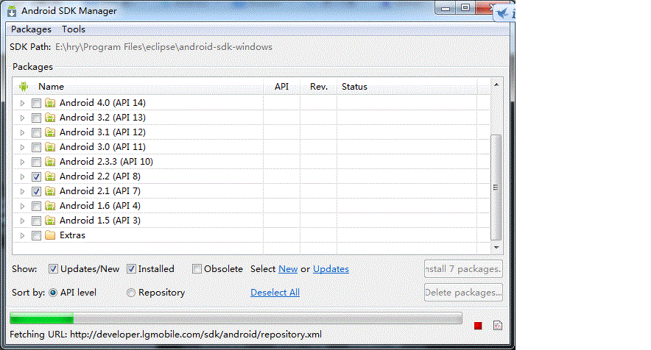This screenshot has width=651, height=350.
Task: Expand the Android 3.0 (API 11) node
Action: (x=22, y=148)
